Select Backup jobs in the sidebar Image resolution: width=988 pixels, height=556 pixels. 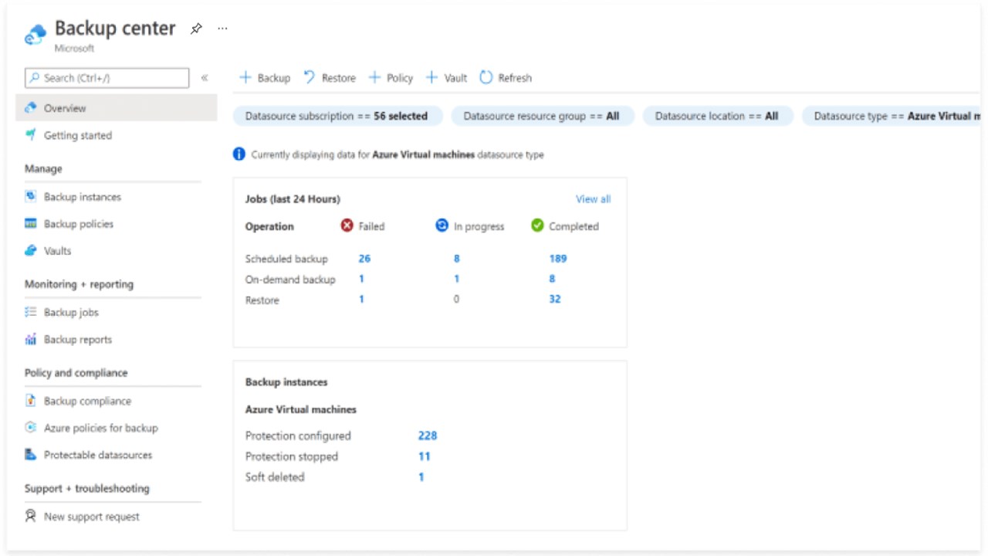pyautogui.click(x=71, y=313)
